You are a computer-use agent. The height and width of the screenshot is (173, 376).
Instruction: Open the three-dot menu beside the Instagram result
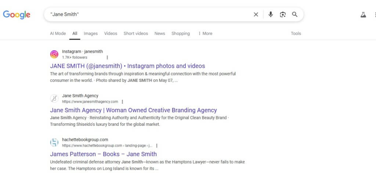point(107,58)
